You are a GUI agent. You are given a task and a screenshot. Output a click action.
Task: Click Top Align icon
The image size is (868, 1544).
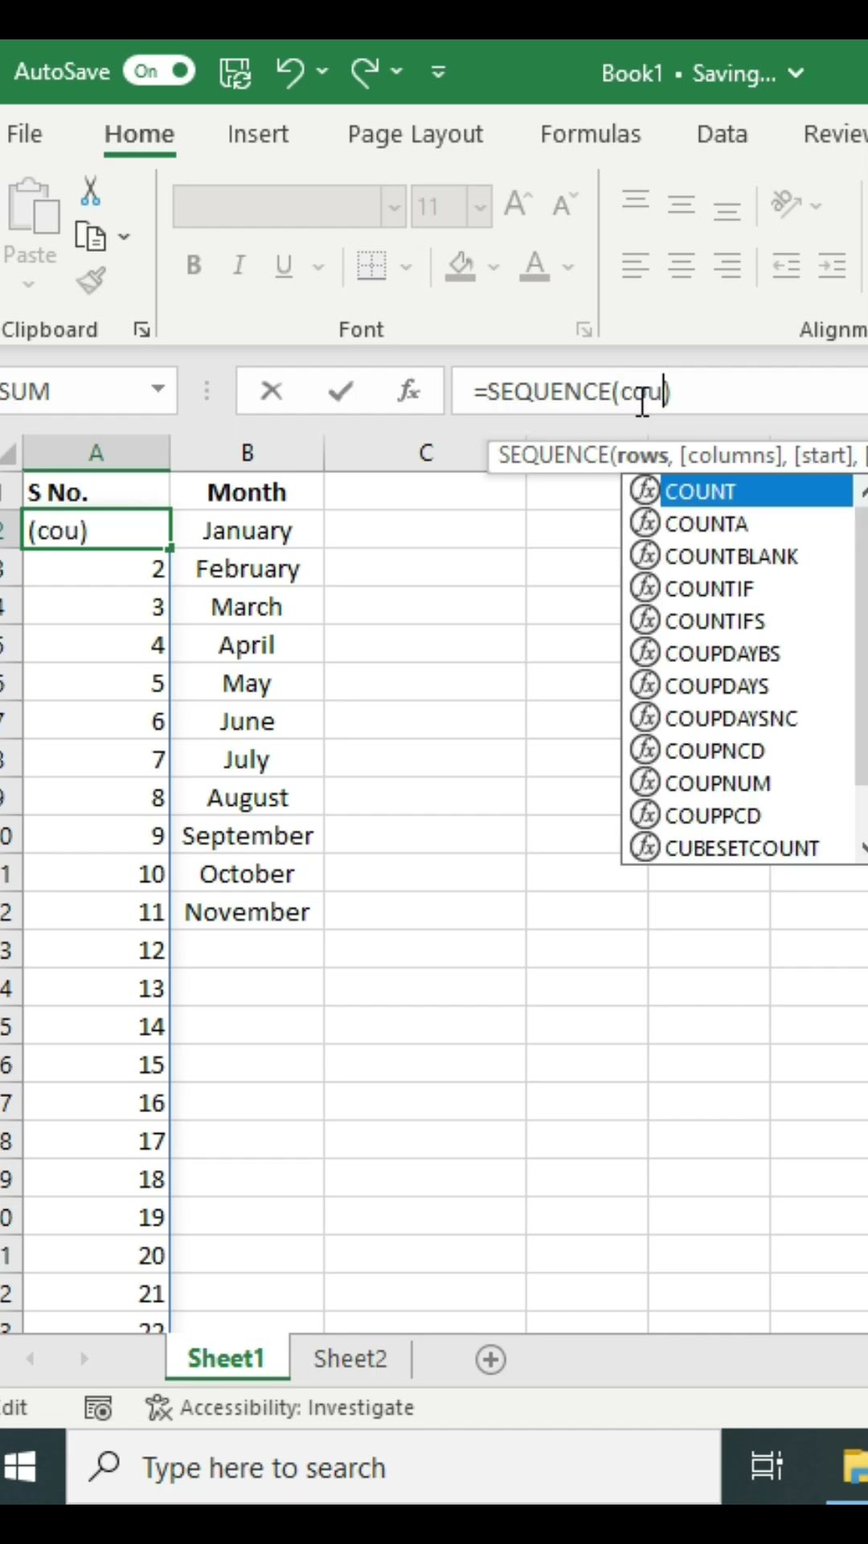click(636, 201)
